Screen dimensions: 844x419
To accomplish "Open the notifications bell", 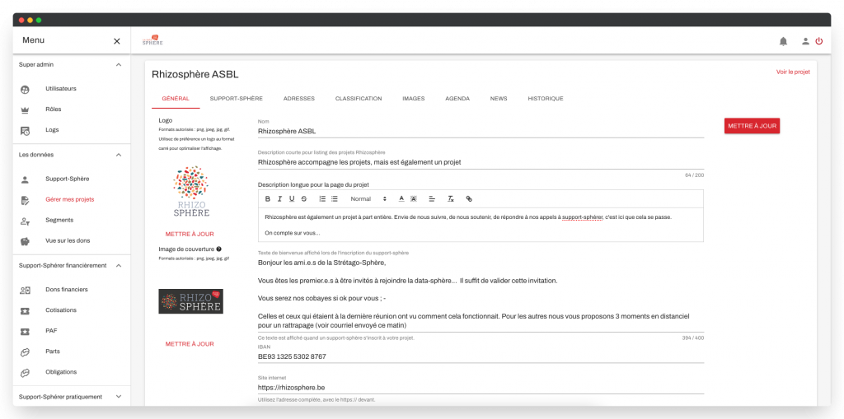I will 783,41.
